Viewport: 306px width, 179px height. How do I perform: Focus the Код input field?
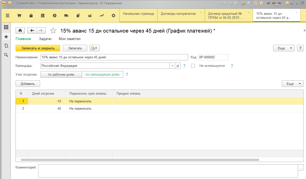coord(213,57)
